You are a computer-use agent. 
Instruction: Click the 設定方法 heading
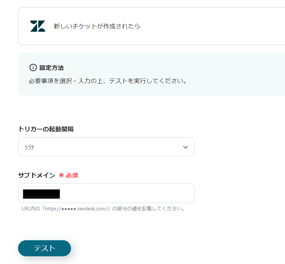point(51,68)
